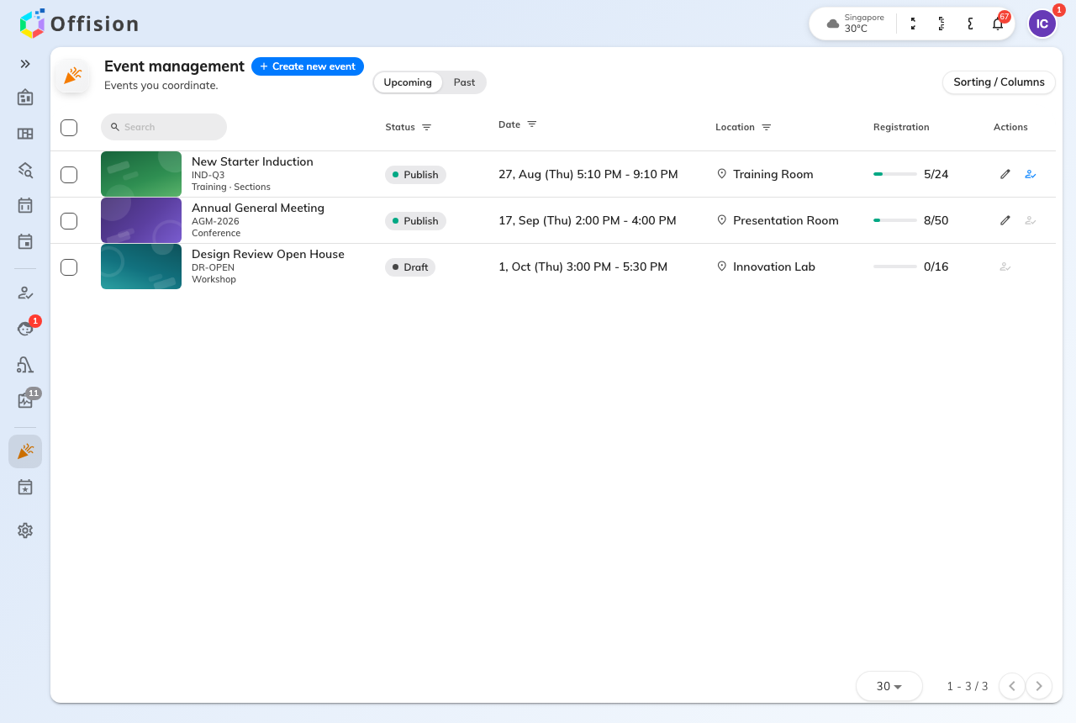Switch to the Upcoming tab

click(x=408, y=82)
